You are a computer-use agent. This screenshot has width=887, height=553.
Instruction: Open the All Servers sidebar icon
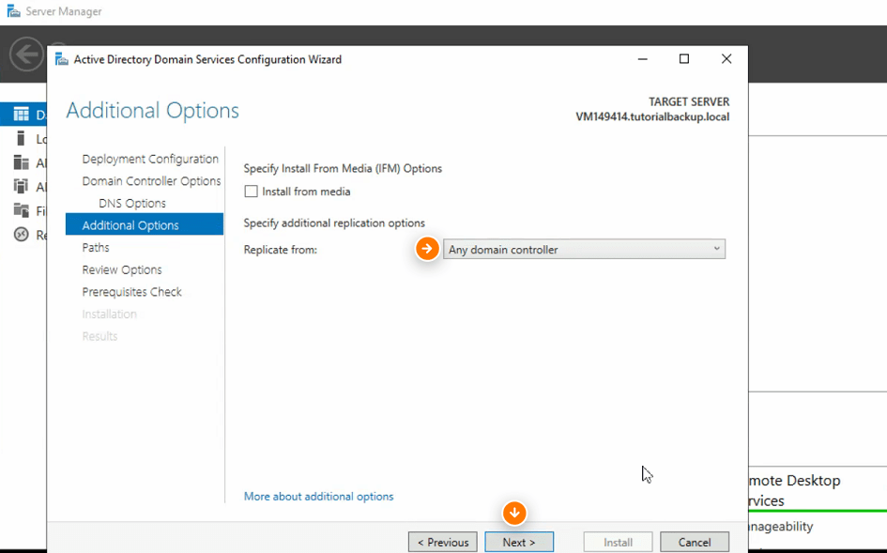click(21, 162)
